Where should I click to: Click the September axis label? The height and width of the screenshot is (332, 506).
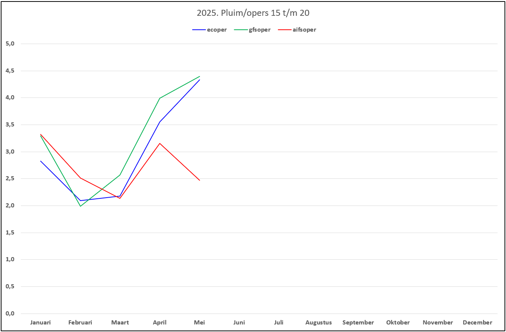pos(358,323)
